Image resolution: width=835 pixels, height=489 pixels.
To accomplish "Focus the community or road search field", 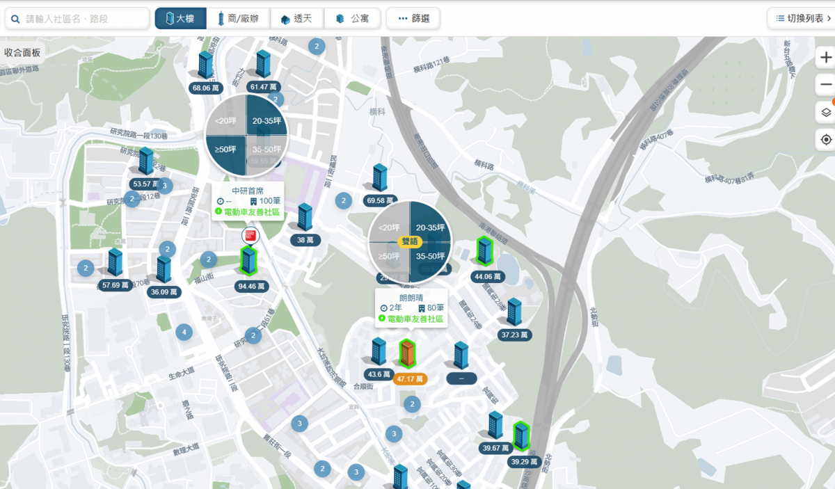I will click(x=77, y=18).
